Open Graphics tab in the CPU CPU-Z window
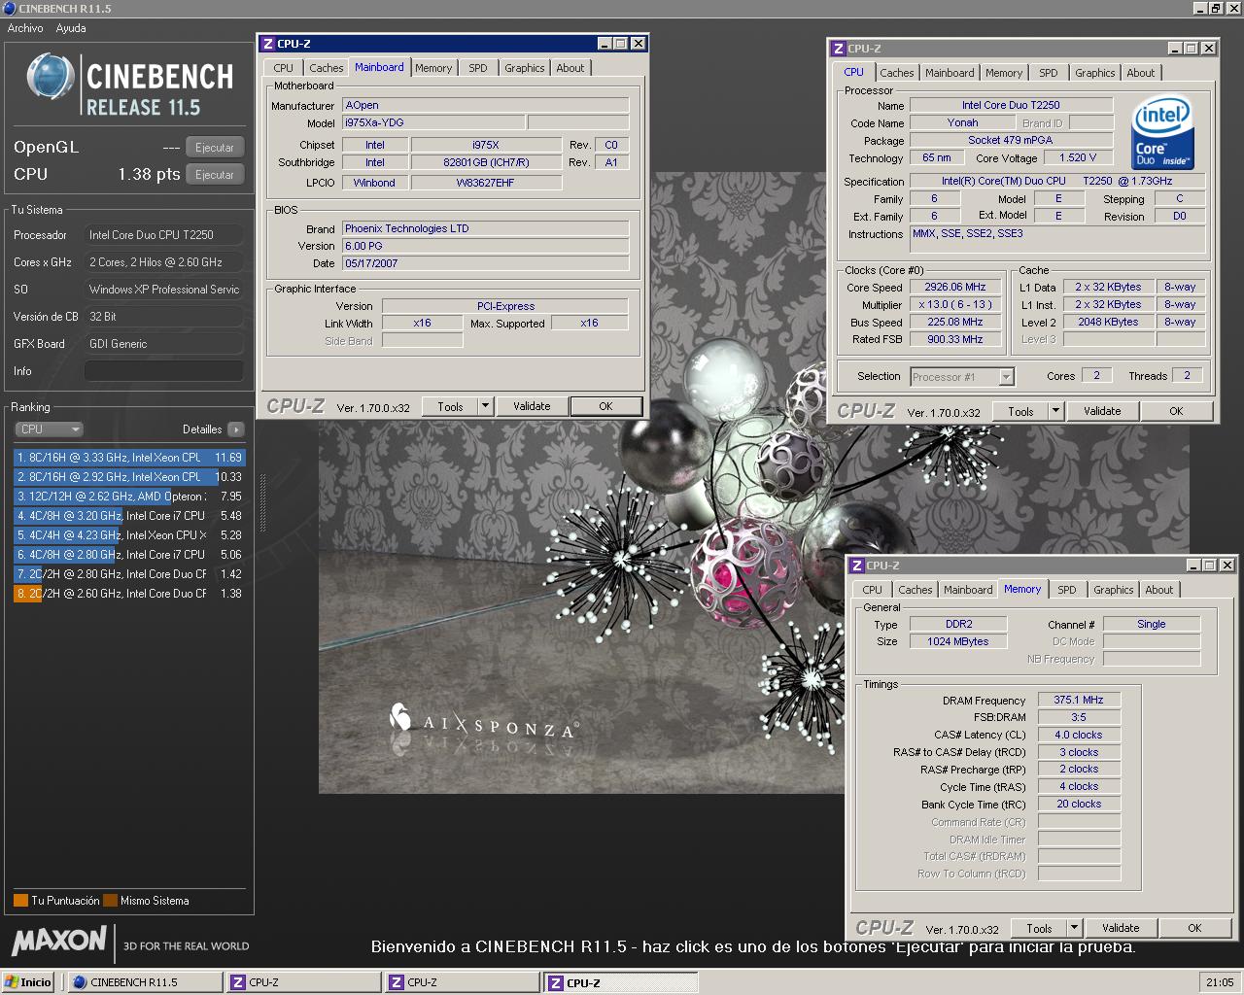Image resolution: width=1244 pixels, height=995 pixels. 1095,73
